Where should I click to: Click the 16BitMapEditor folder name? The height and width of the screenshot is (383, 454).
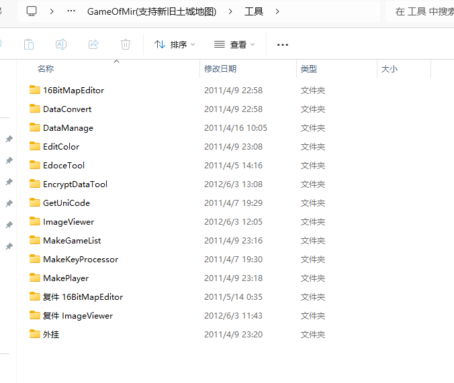[74, 91]
